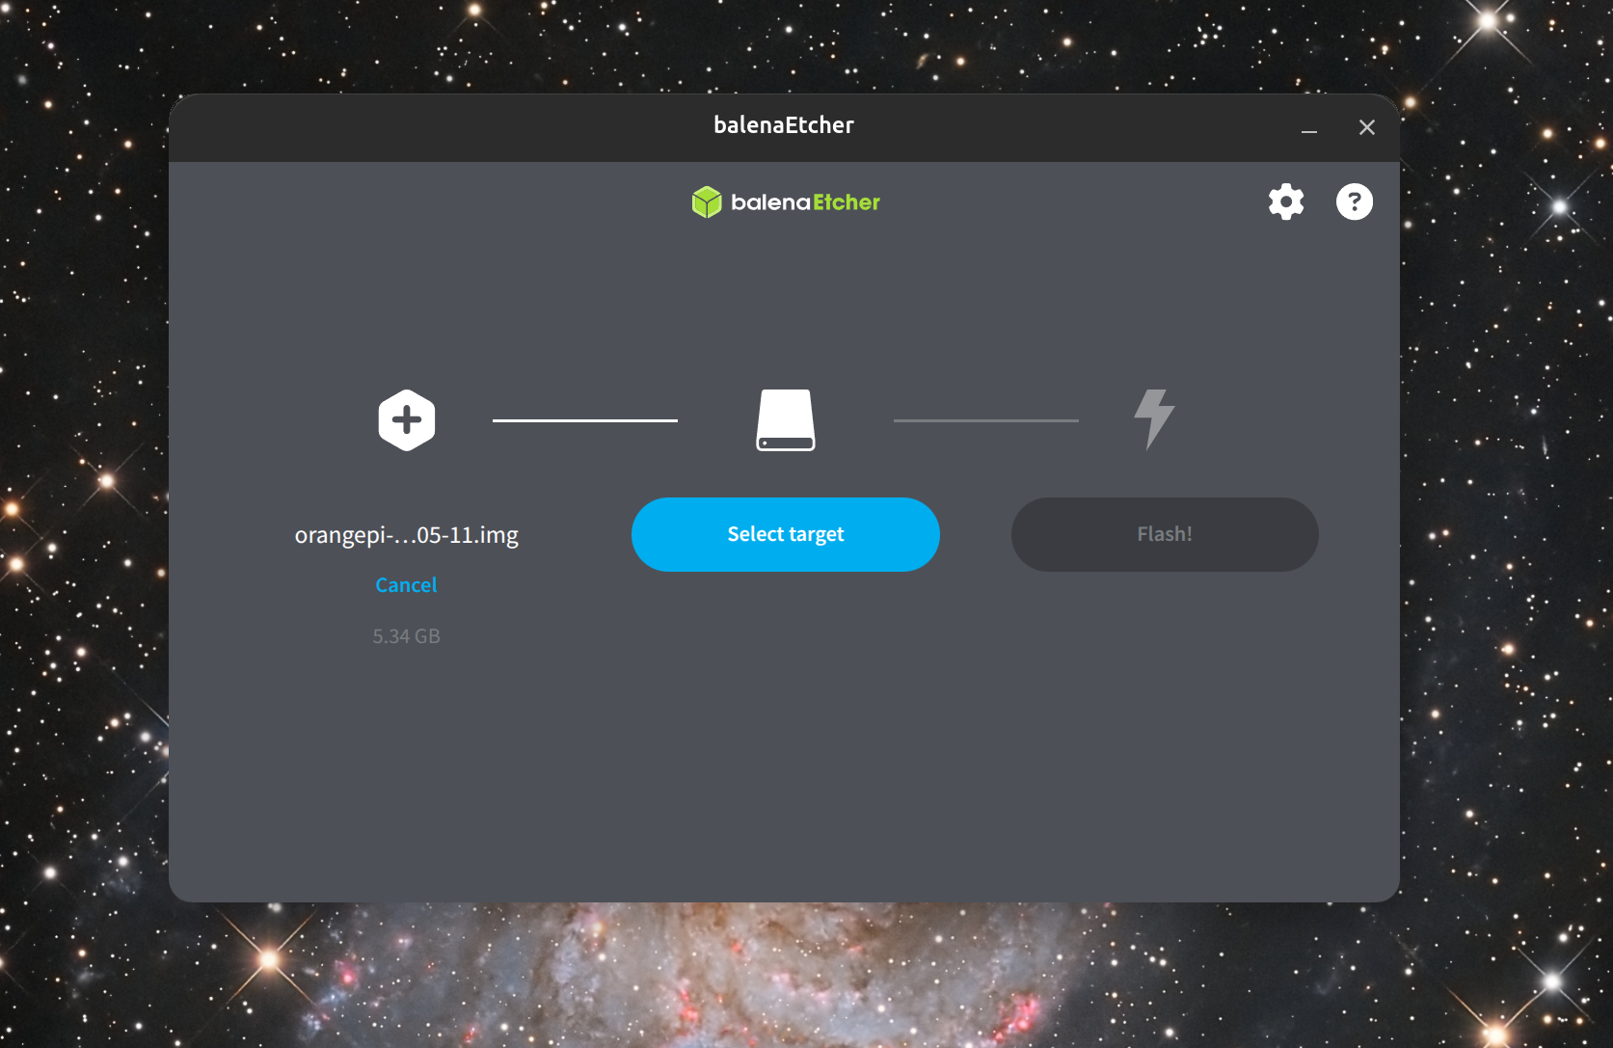Image resolution: width=1613 pixels, height=1048 pixels.
Task: Click the balenaEtcher window title
Action: (x=784, y=125)
